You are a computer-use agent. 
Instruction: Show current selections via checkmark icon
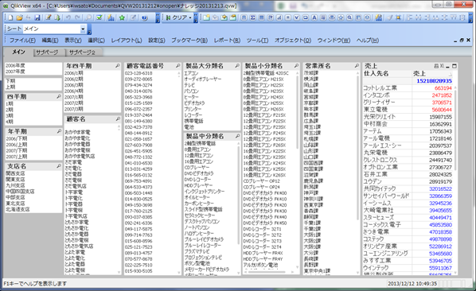point(99,17)
